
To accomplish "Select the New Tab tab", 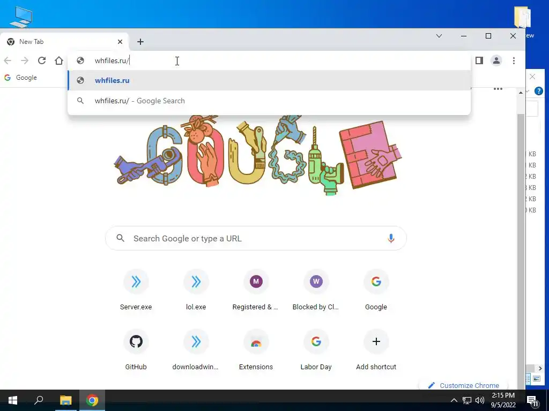I will click(x=64, y=42).
